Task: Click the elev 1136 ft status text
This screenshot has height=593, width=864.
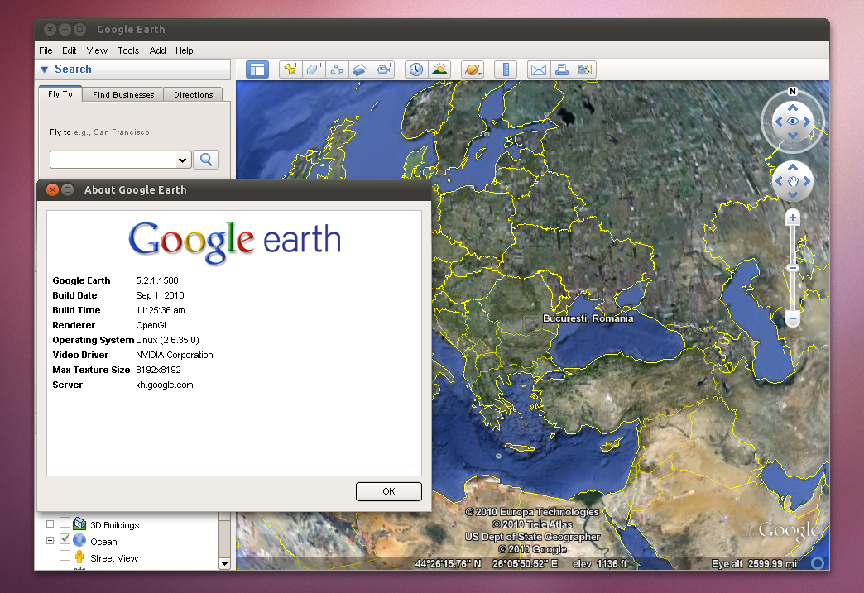Action: pos(599,563)
